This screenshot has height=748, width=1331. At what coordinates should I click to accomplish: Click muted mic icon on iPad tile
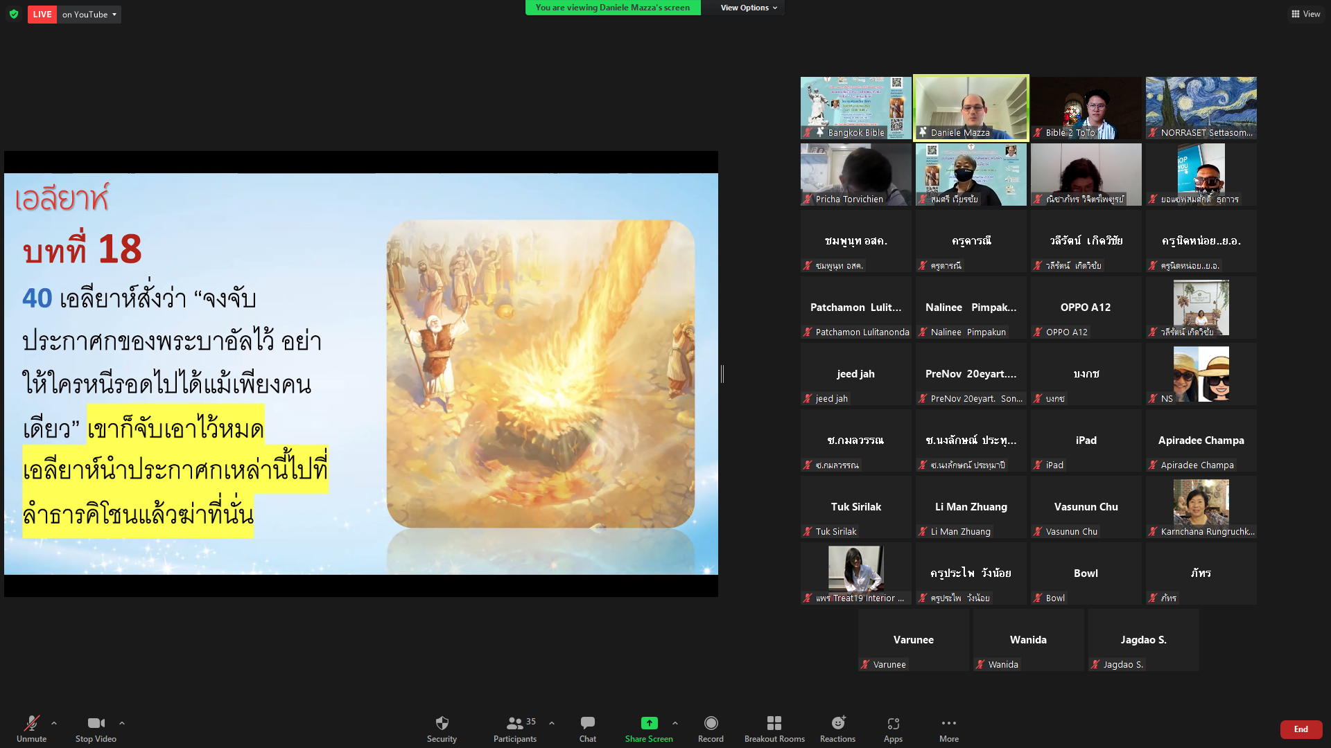1038,465
